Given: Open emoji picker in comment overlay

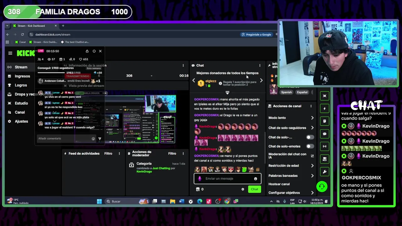Looking at the screenshot, I should pyautogui.click(x=93, y=138).
